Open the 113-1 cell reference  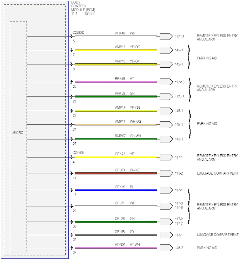[179, 235]
